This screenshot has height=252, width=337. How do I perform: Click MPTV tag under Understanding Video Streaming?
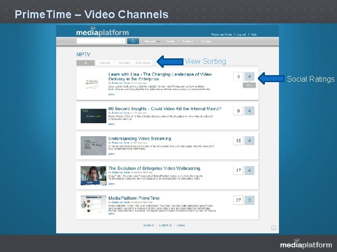pyautogui.click(x=111, y=154)
